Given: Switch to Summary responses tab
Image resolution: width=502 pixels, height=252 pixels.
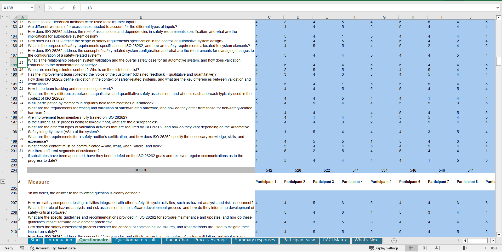Looking at the screenshot, I should click(x=255, y=240).
